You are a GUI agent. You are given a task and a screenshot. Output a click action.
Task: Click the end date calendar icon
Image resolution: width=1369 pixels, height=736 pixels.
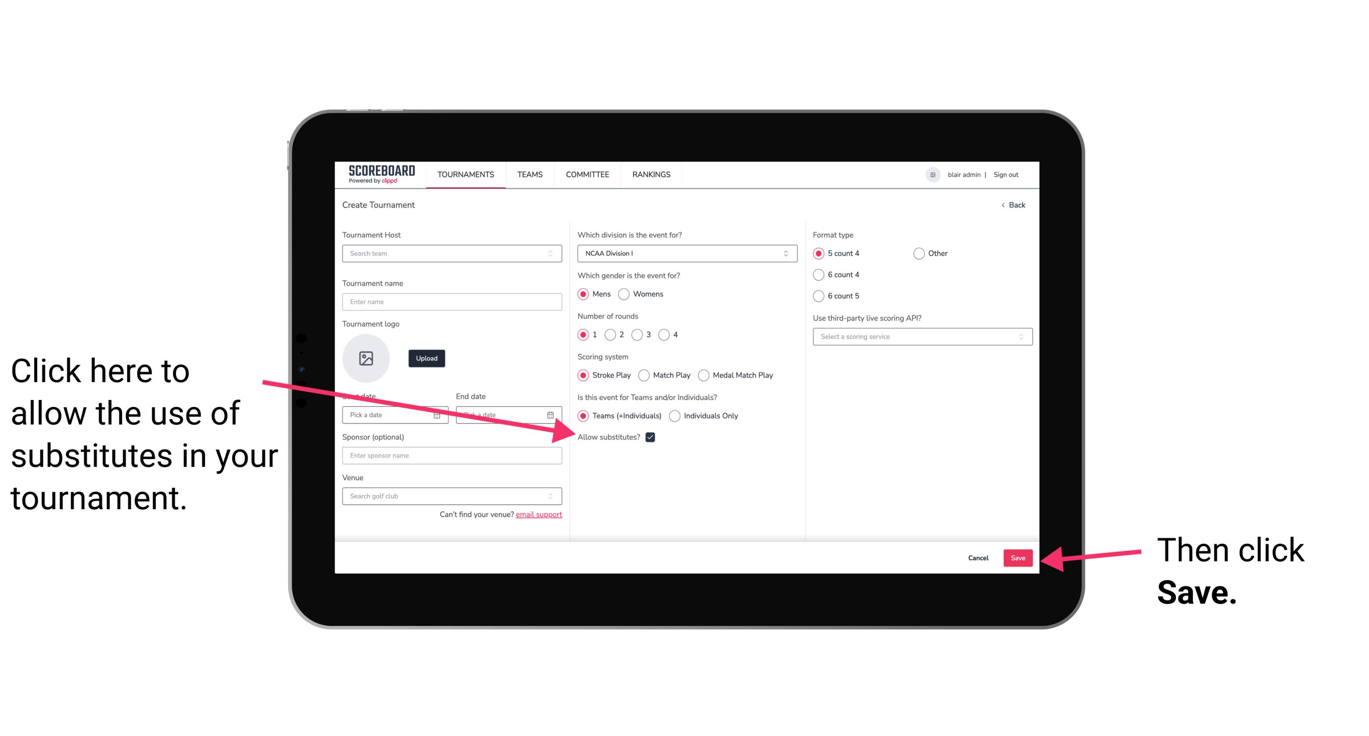click(551, 414)
